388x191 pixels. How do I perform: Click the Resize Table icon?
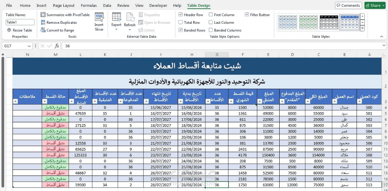click(9, 30)
